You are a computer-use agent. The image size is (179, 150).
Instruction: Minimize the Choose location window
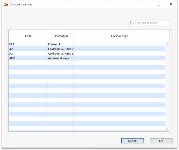tap(147, 4)
